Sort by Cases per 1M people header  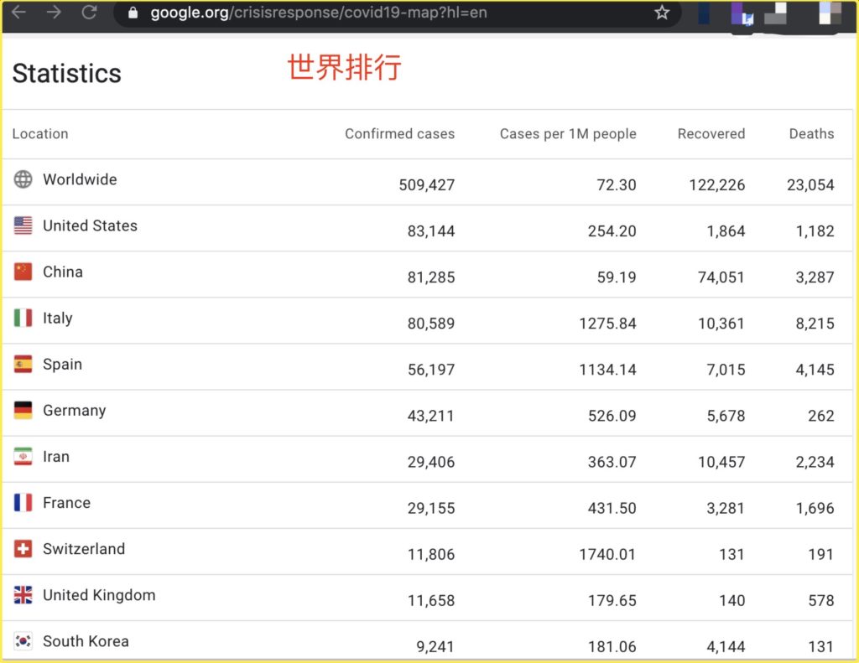pyautogui.click(x=568, y=134)
